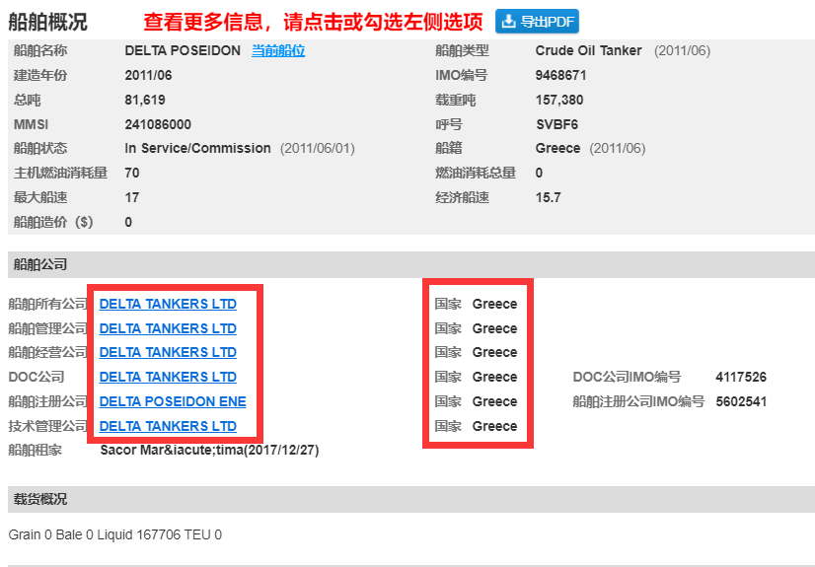Select the build year value 2011/06
Screen dimensions: 815x567
[148, 75]
